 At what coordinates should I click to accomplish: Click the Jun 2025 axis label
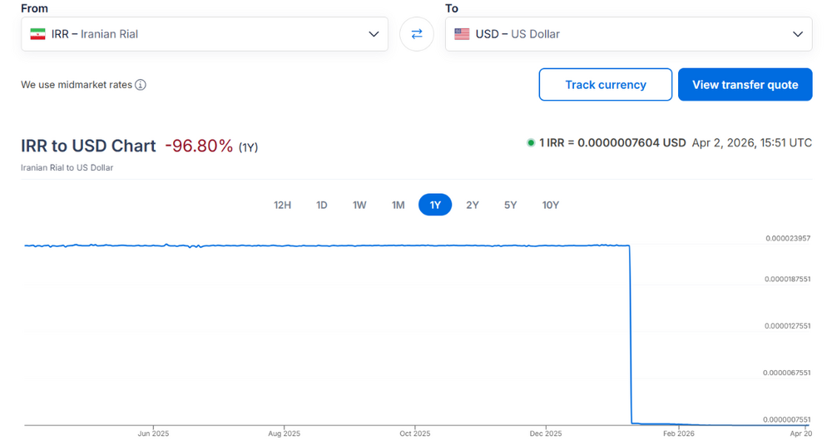point(153,434)
